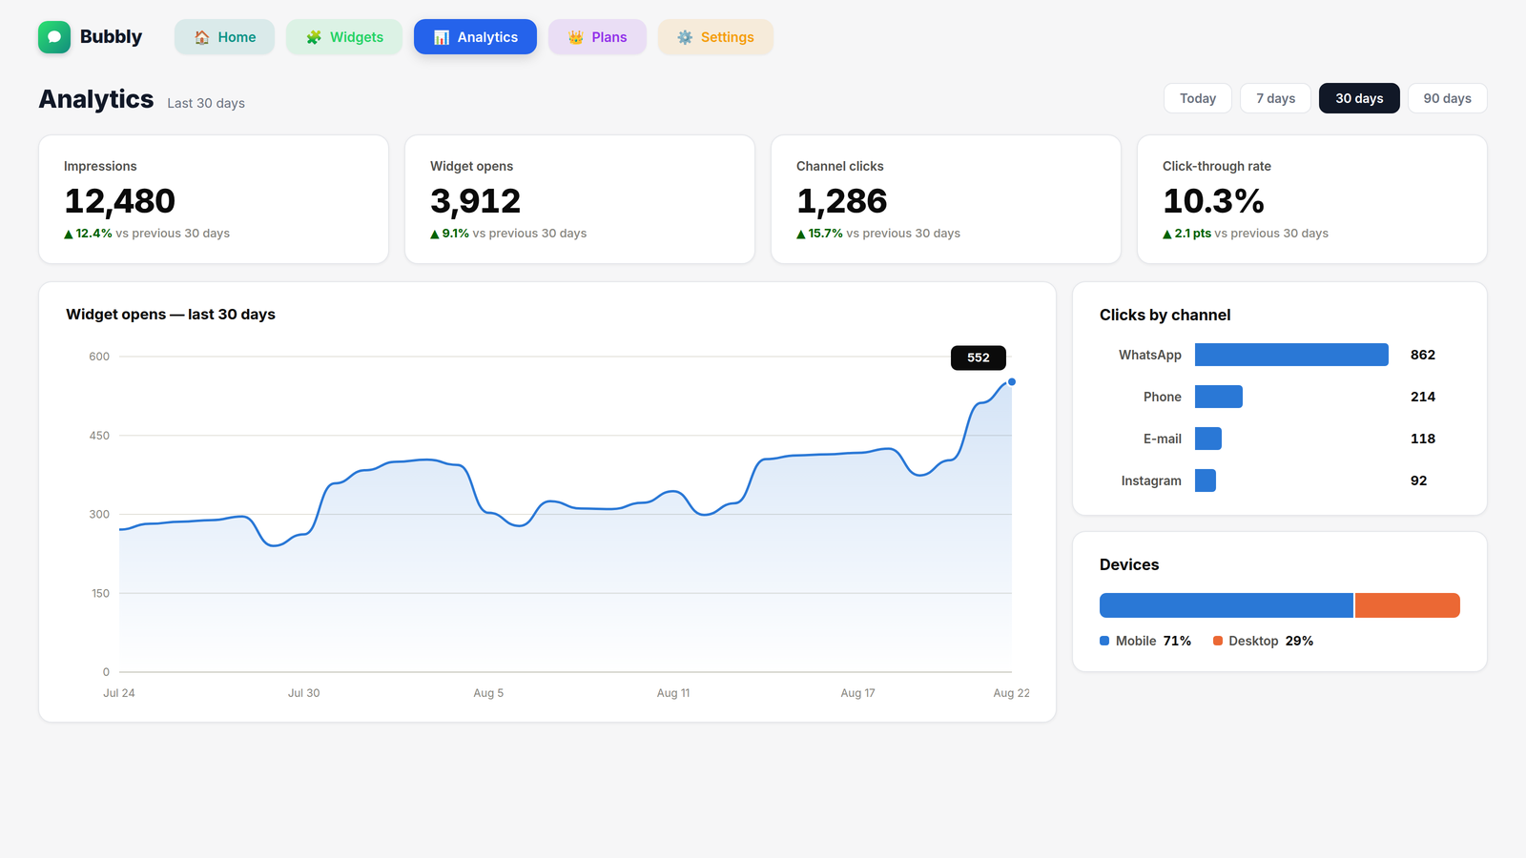The height and width of the screenshot is (858, 1526).
Task: Click the orange Desktop legend square
Action: pos(1218,641)
